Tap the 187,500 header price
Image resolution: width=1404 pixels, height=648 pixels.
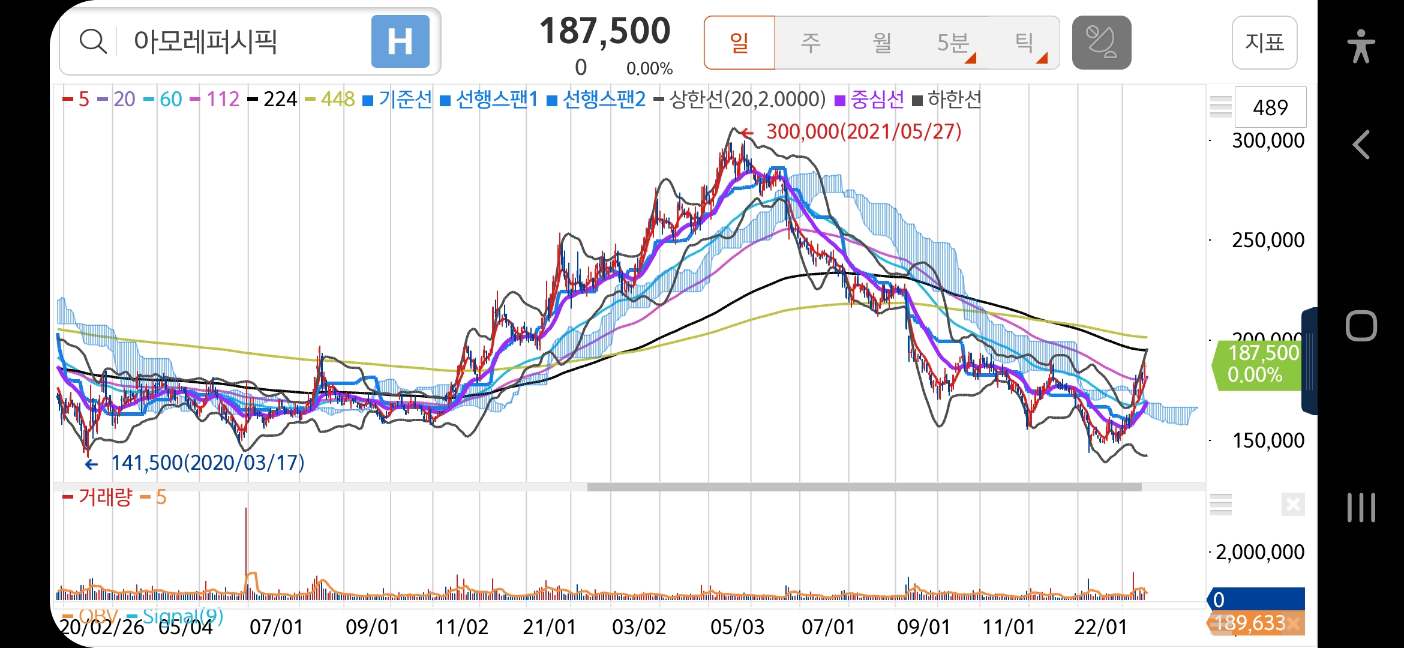[605, 31]
